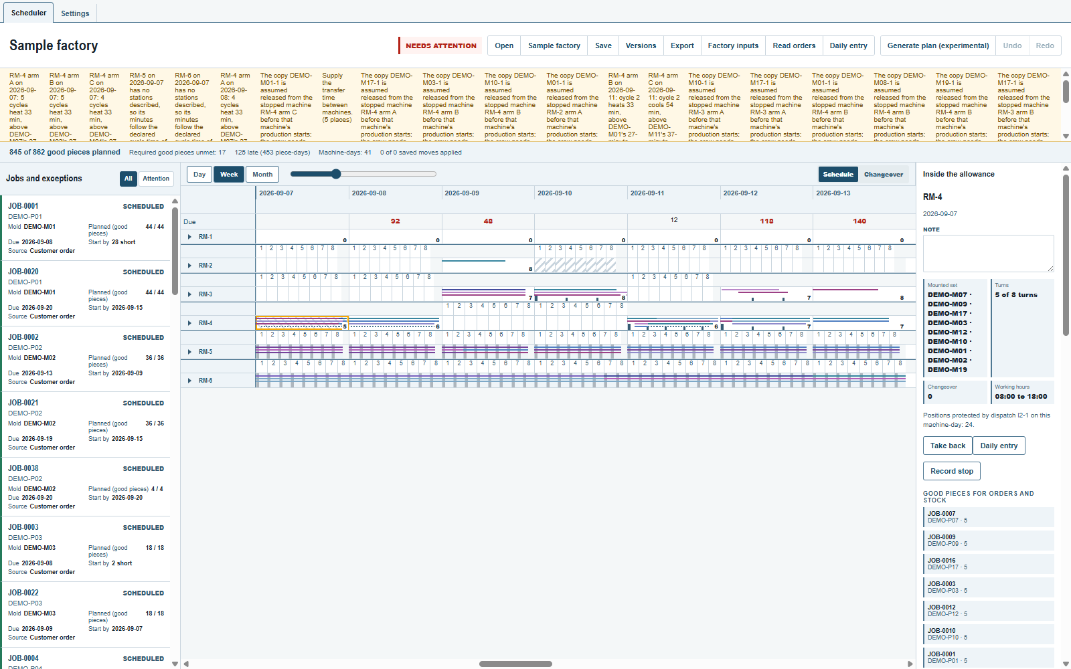Viewport: 1071px width, 669px height.
Task: Switch timeline to Day view
Action: pos(199,175)
